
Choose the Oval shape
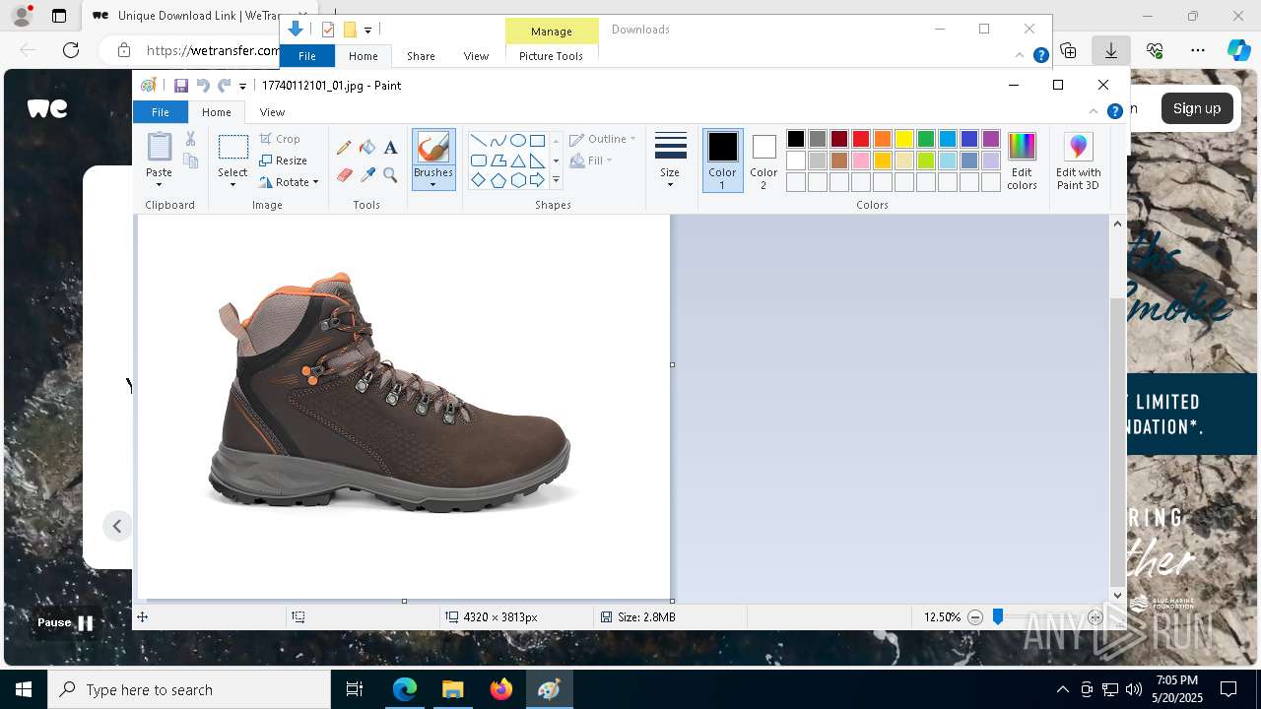tap(517, 140)
